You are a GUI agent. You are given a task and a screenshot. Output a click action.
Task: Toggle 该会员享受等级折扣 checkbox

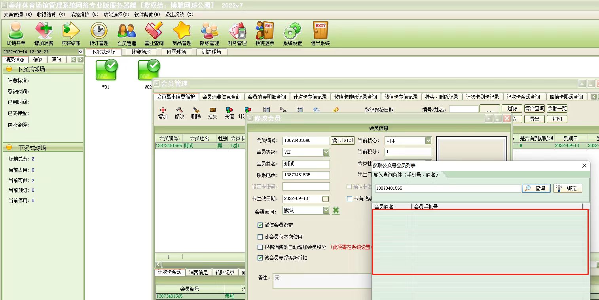point(260,258)
